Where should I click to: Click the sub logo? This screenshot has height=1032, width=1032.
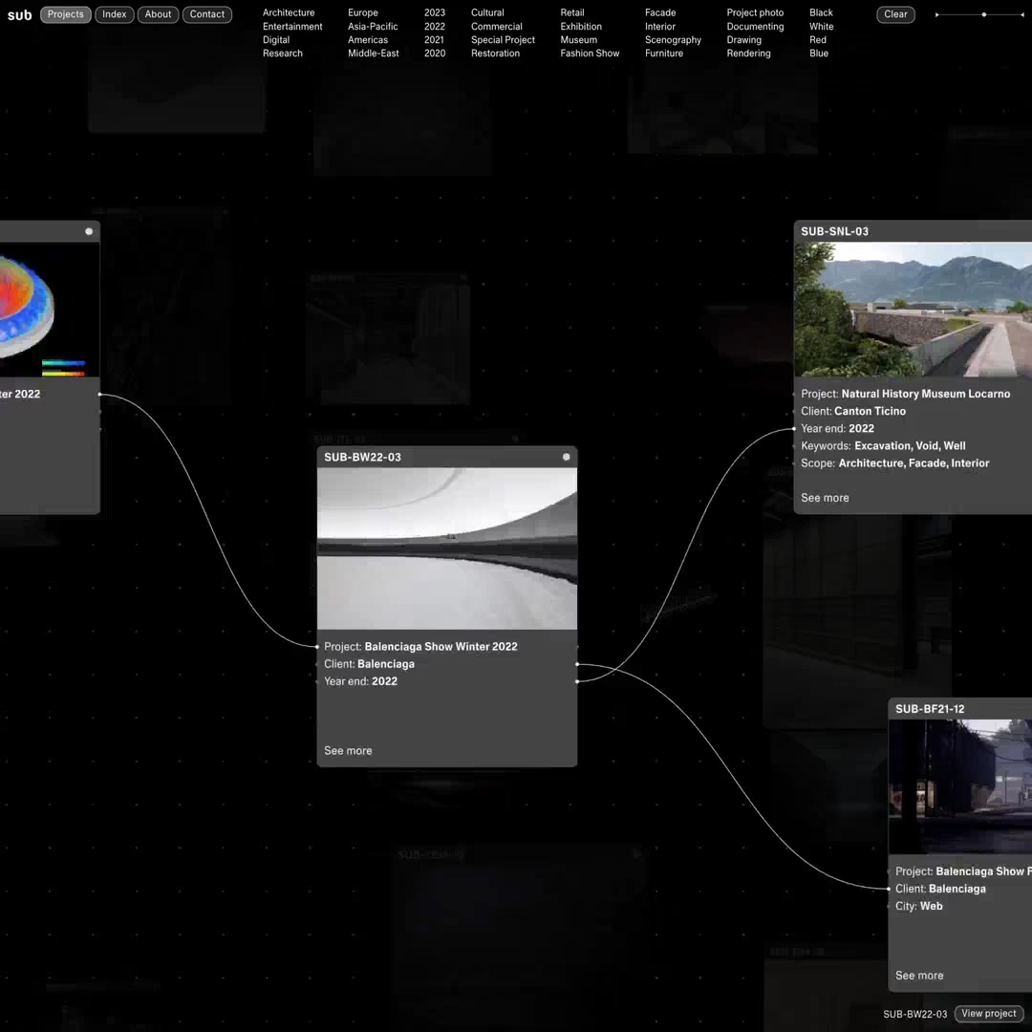coord(20,14)
